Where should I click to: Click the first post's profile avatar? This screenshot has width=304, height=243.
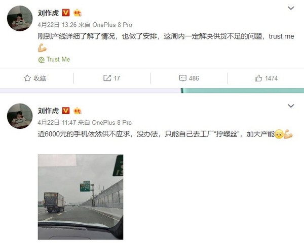tap(20, 18)
